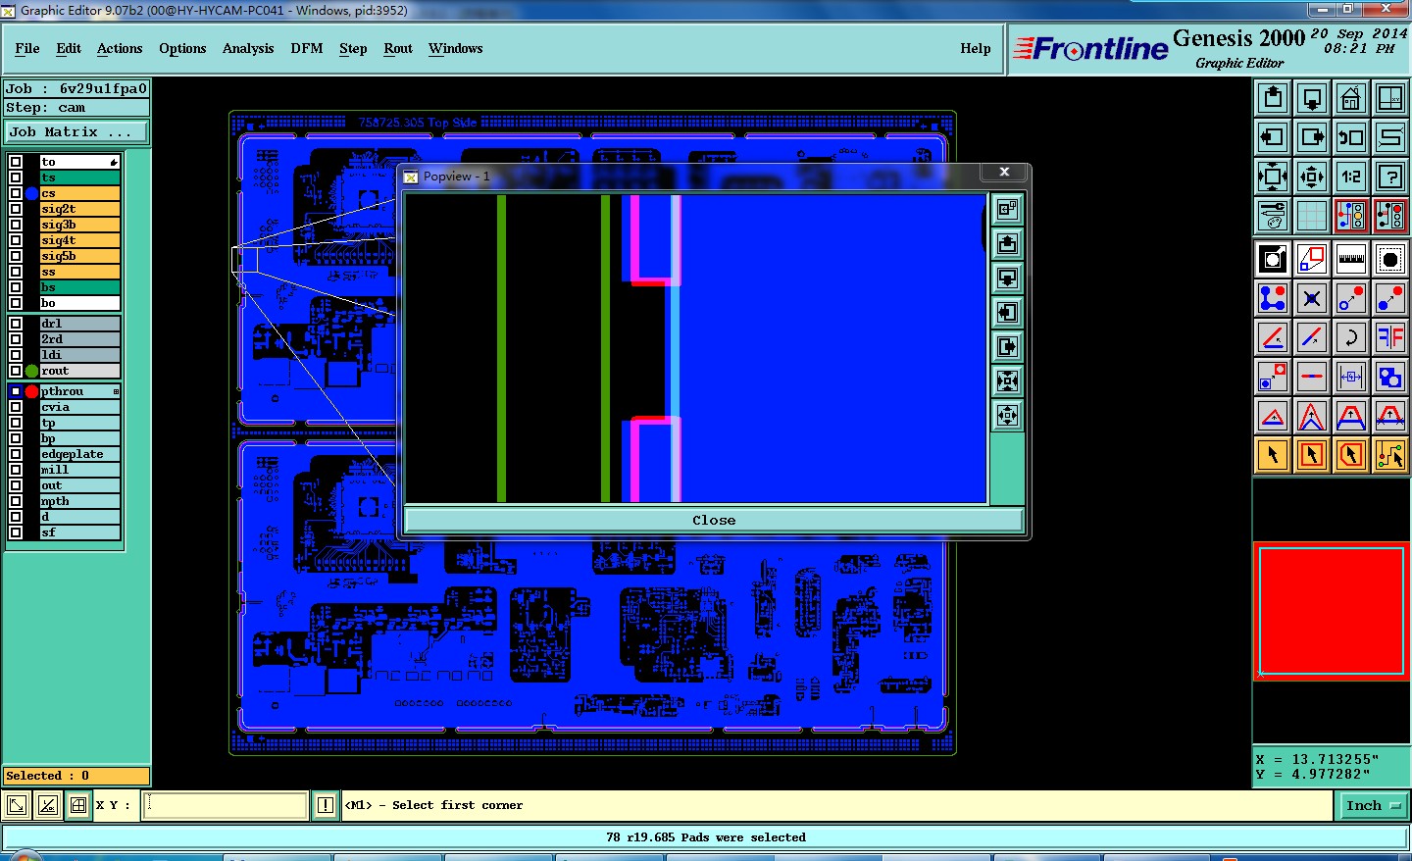This screenshot has width=1412, height=861.
Task: Click the X Y coordinate input field
Action: coord(227,805)
